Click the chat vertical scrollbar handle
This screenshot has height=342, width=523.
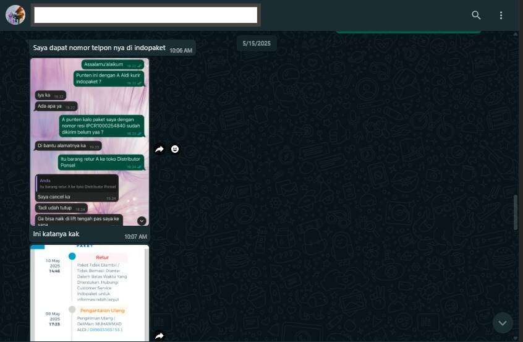[x=516, y=212]
